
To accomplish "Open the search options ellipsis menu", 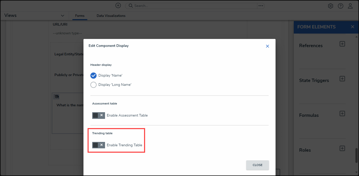I will (x=261, y=6).
